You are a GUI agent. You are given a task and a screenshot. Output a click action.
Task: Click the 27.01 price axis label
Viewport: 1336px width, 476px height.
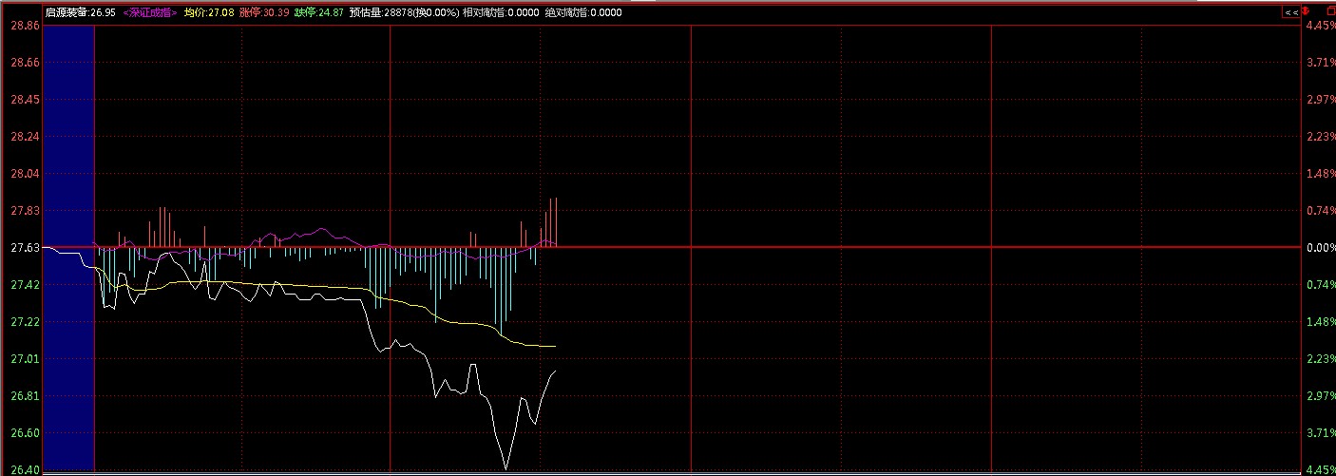tap(24, 359)
